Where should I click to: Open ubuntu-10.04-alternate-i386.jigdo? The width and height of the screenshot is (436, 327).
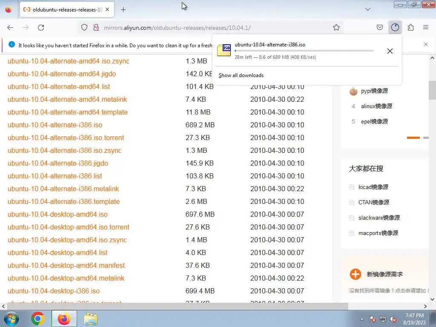[x=58, y=163]
